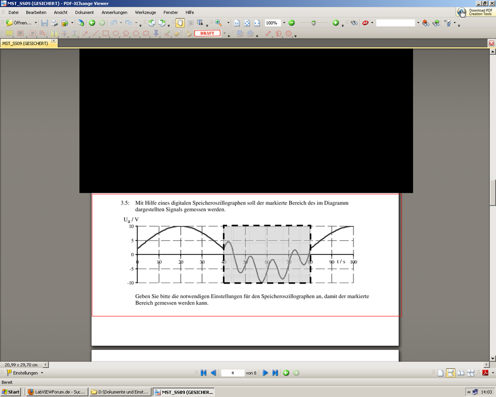Go to the last page
496x397 pixels.
pyautogui.click(x=275, y=373)
